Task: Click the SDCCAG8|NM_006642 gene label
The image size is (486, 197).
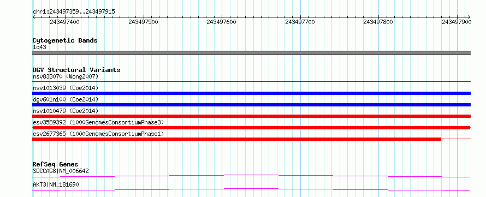Action: click(x=61, y=171)
